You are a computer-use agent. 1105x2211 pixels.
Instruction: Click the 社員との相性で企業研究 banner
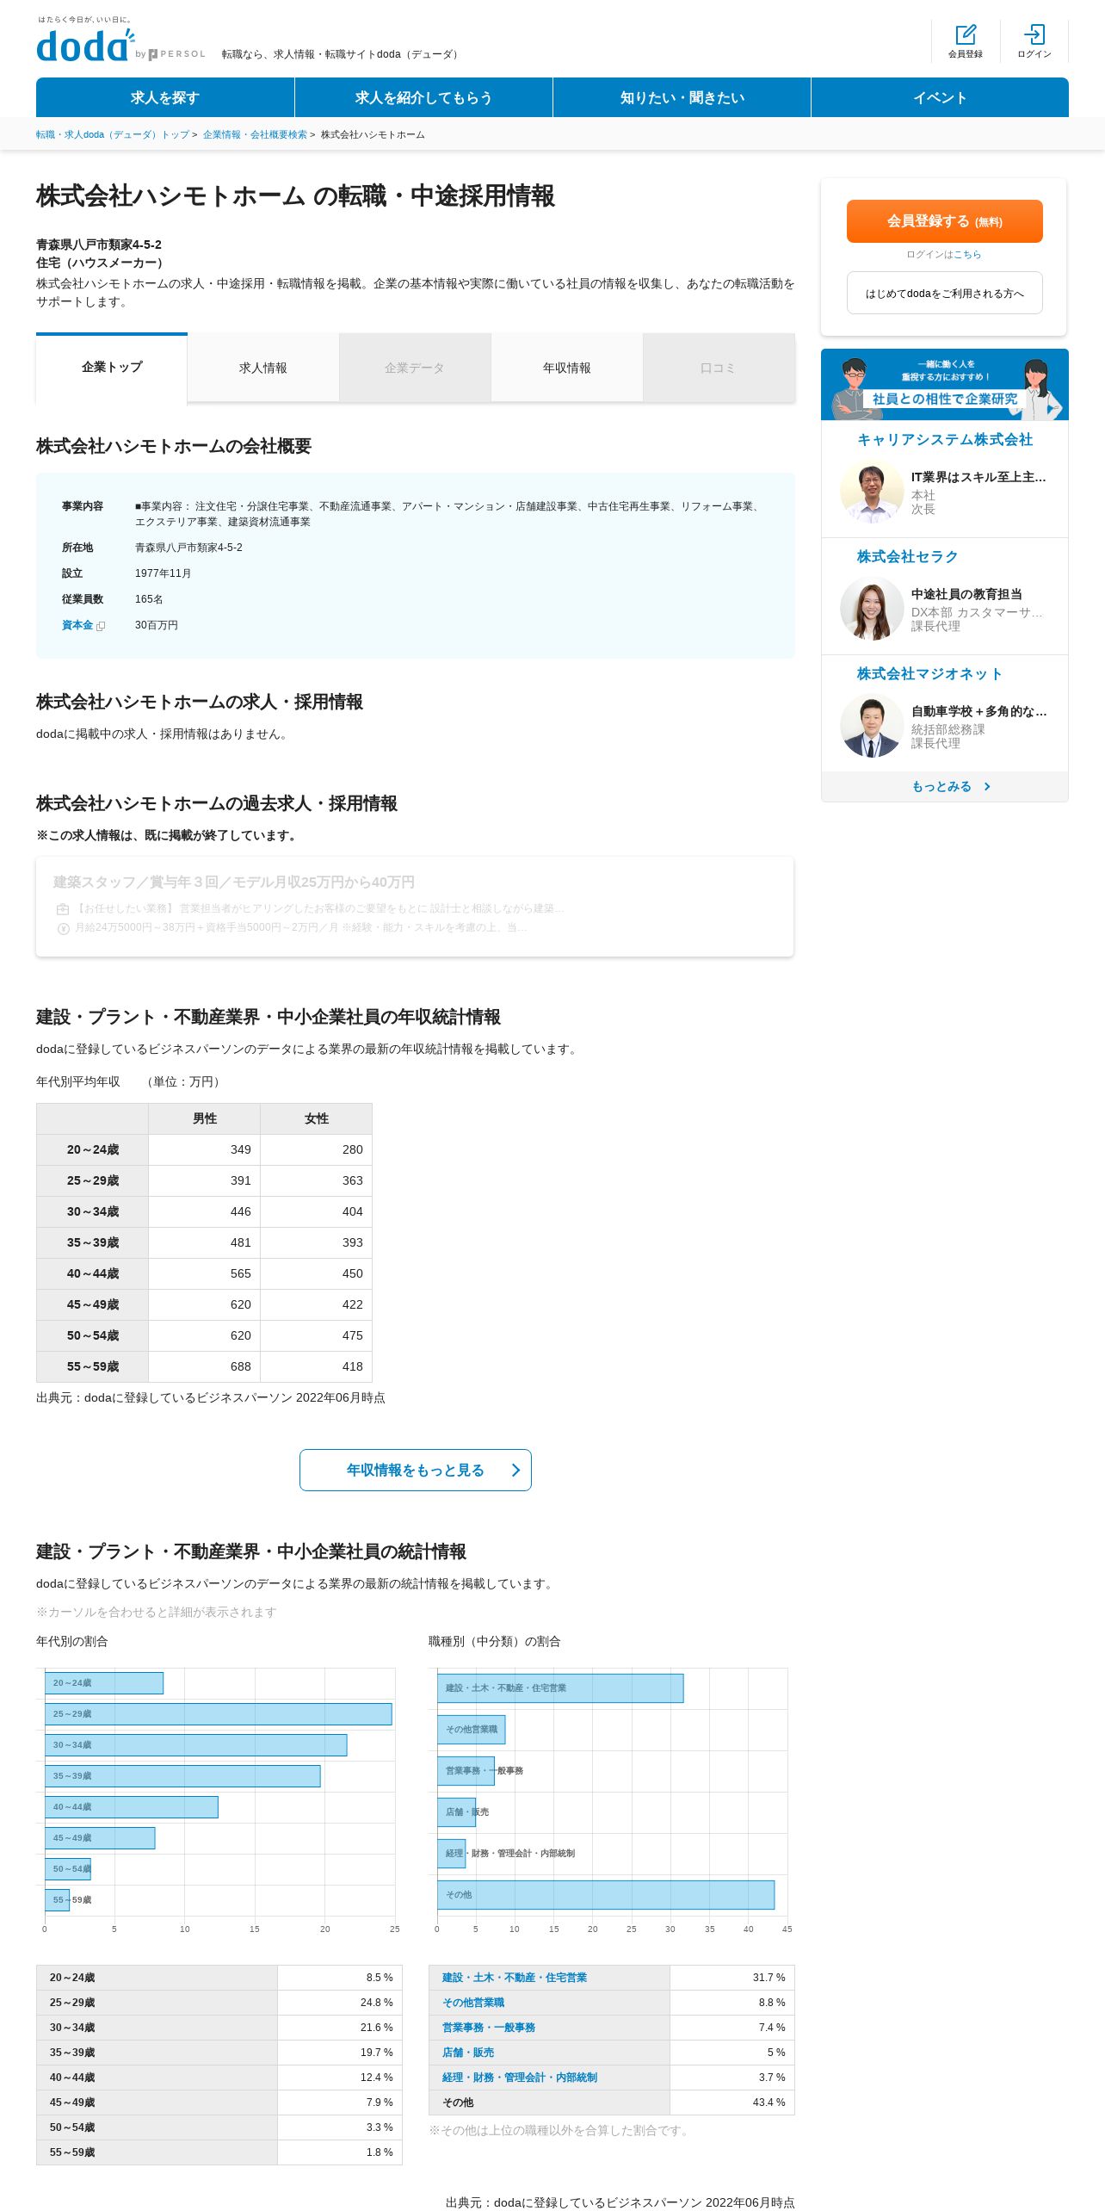(x=945, y=384)
